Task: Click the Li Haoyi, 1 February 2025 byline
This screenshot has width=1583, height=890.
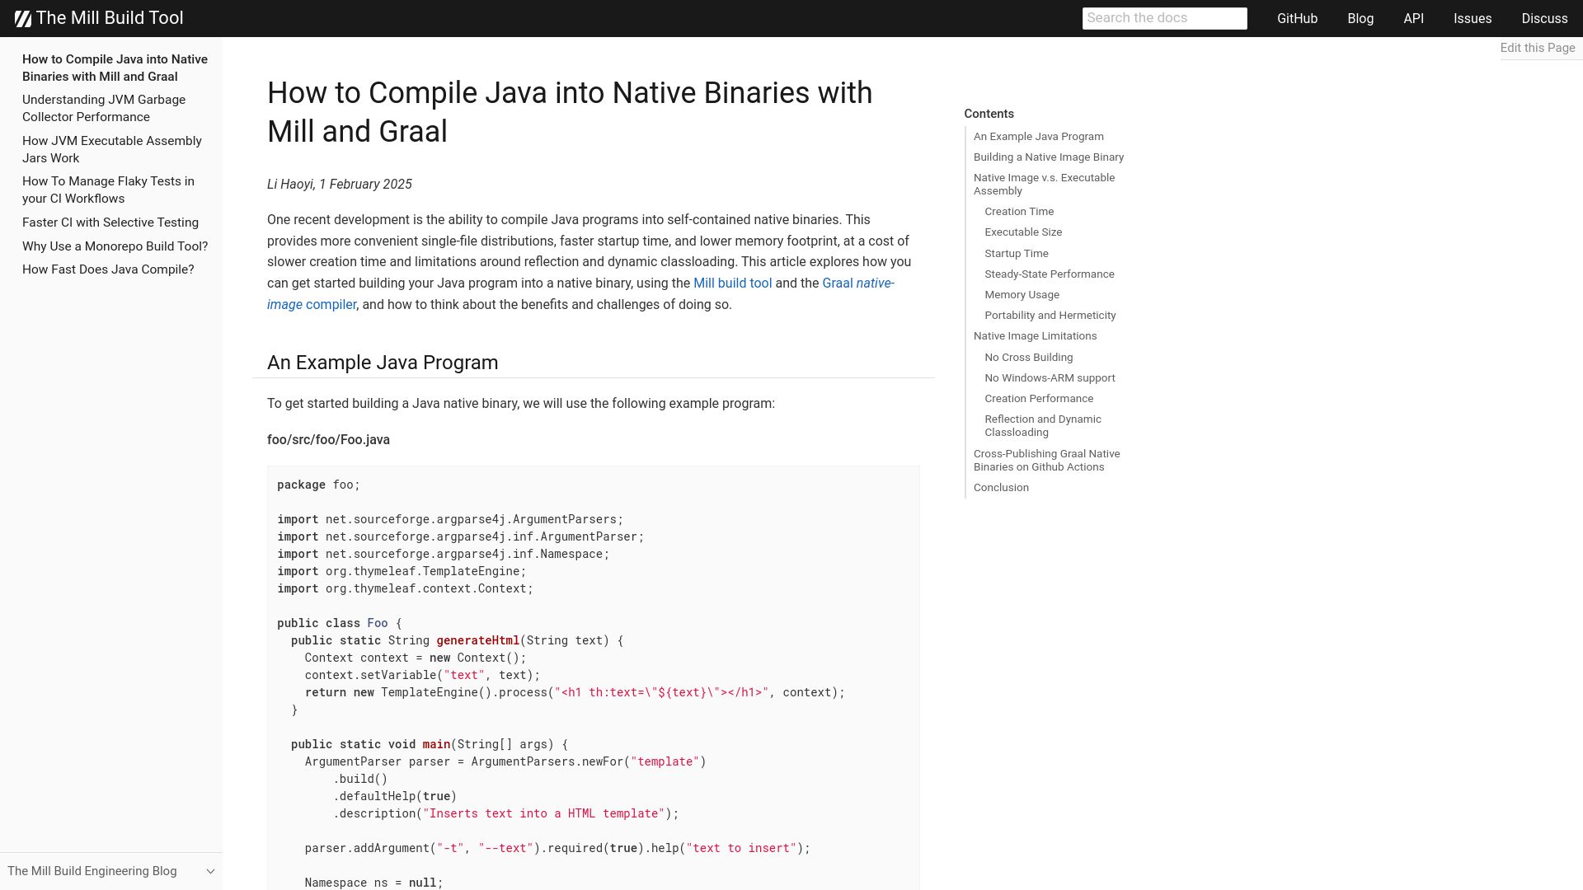Action: (340, 185)
